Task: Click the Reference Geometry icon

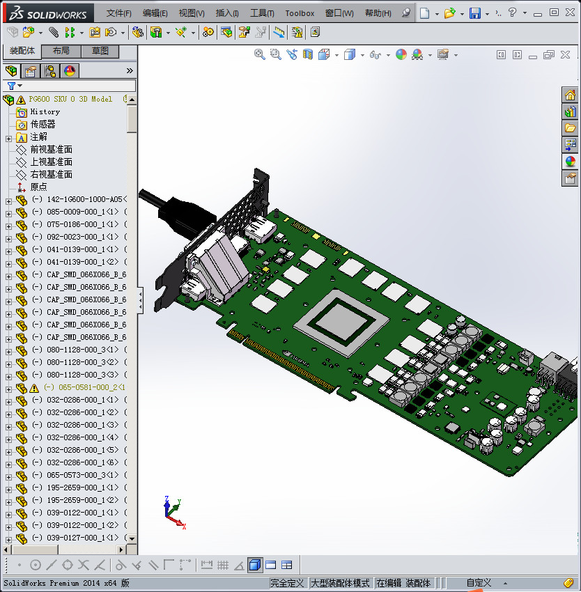Action: click(181, 33)
